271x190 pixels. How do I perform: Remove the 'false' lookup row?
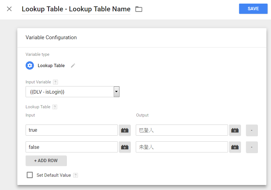coord(252,147)
